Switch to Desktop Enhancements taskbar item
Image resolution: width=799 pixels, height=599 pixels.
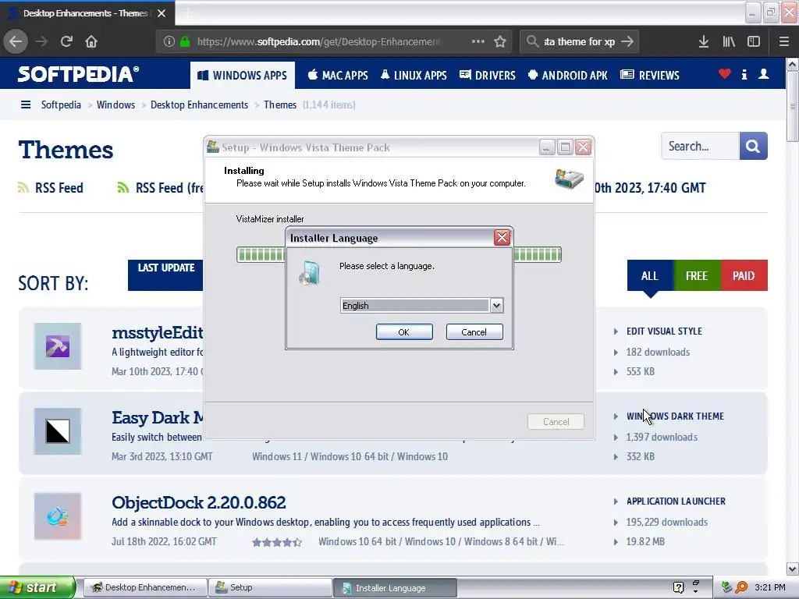tap(145, 587)
